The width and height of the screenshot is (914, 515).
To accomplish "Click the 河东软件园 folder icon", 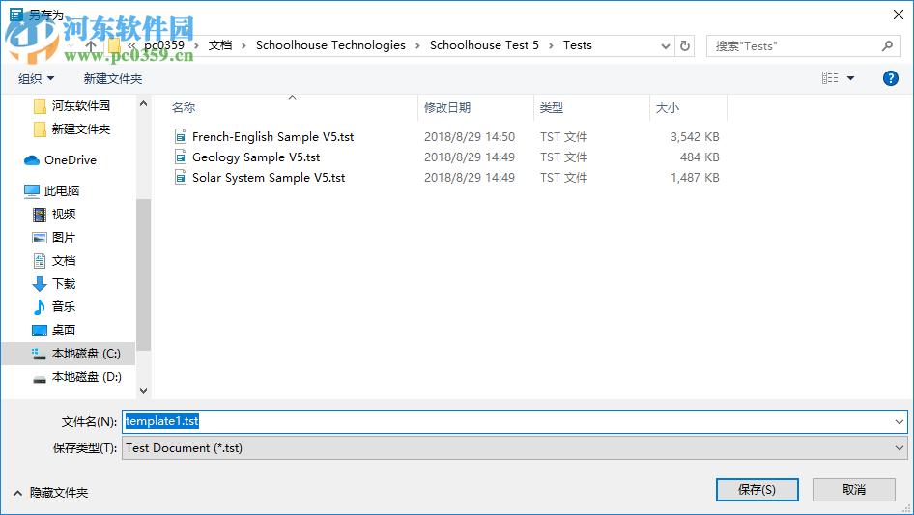I will click(40, 105).
